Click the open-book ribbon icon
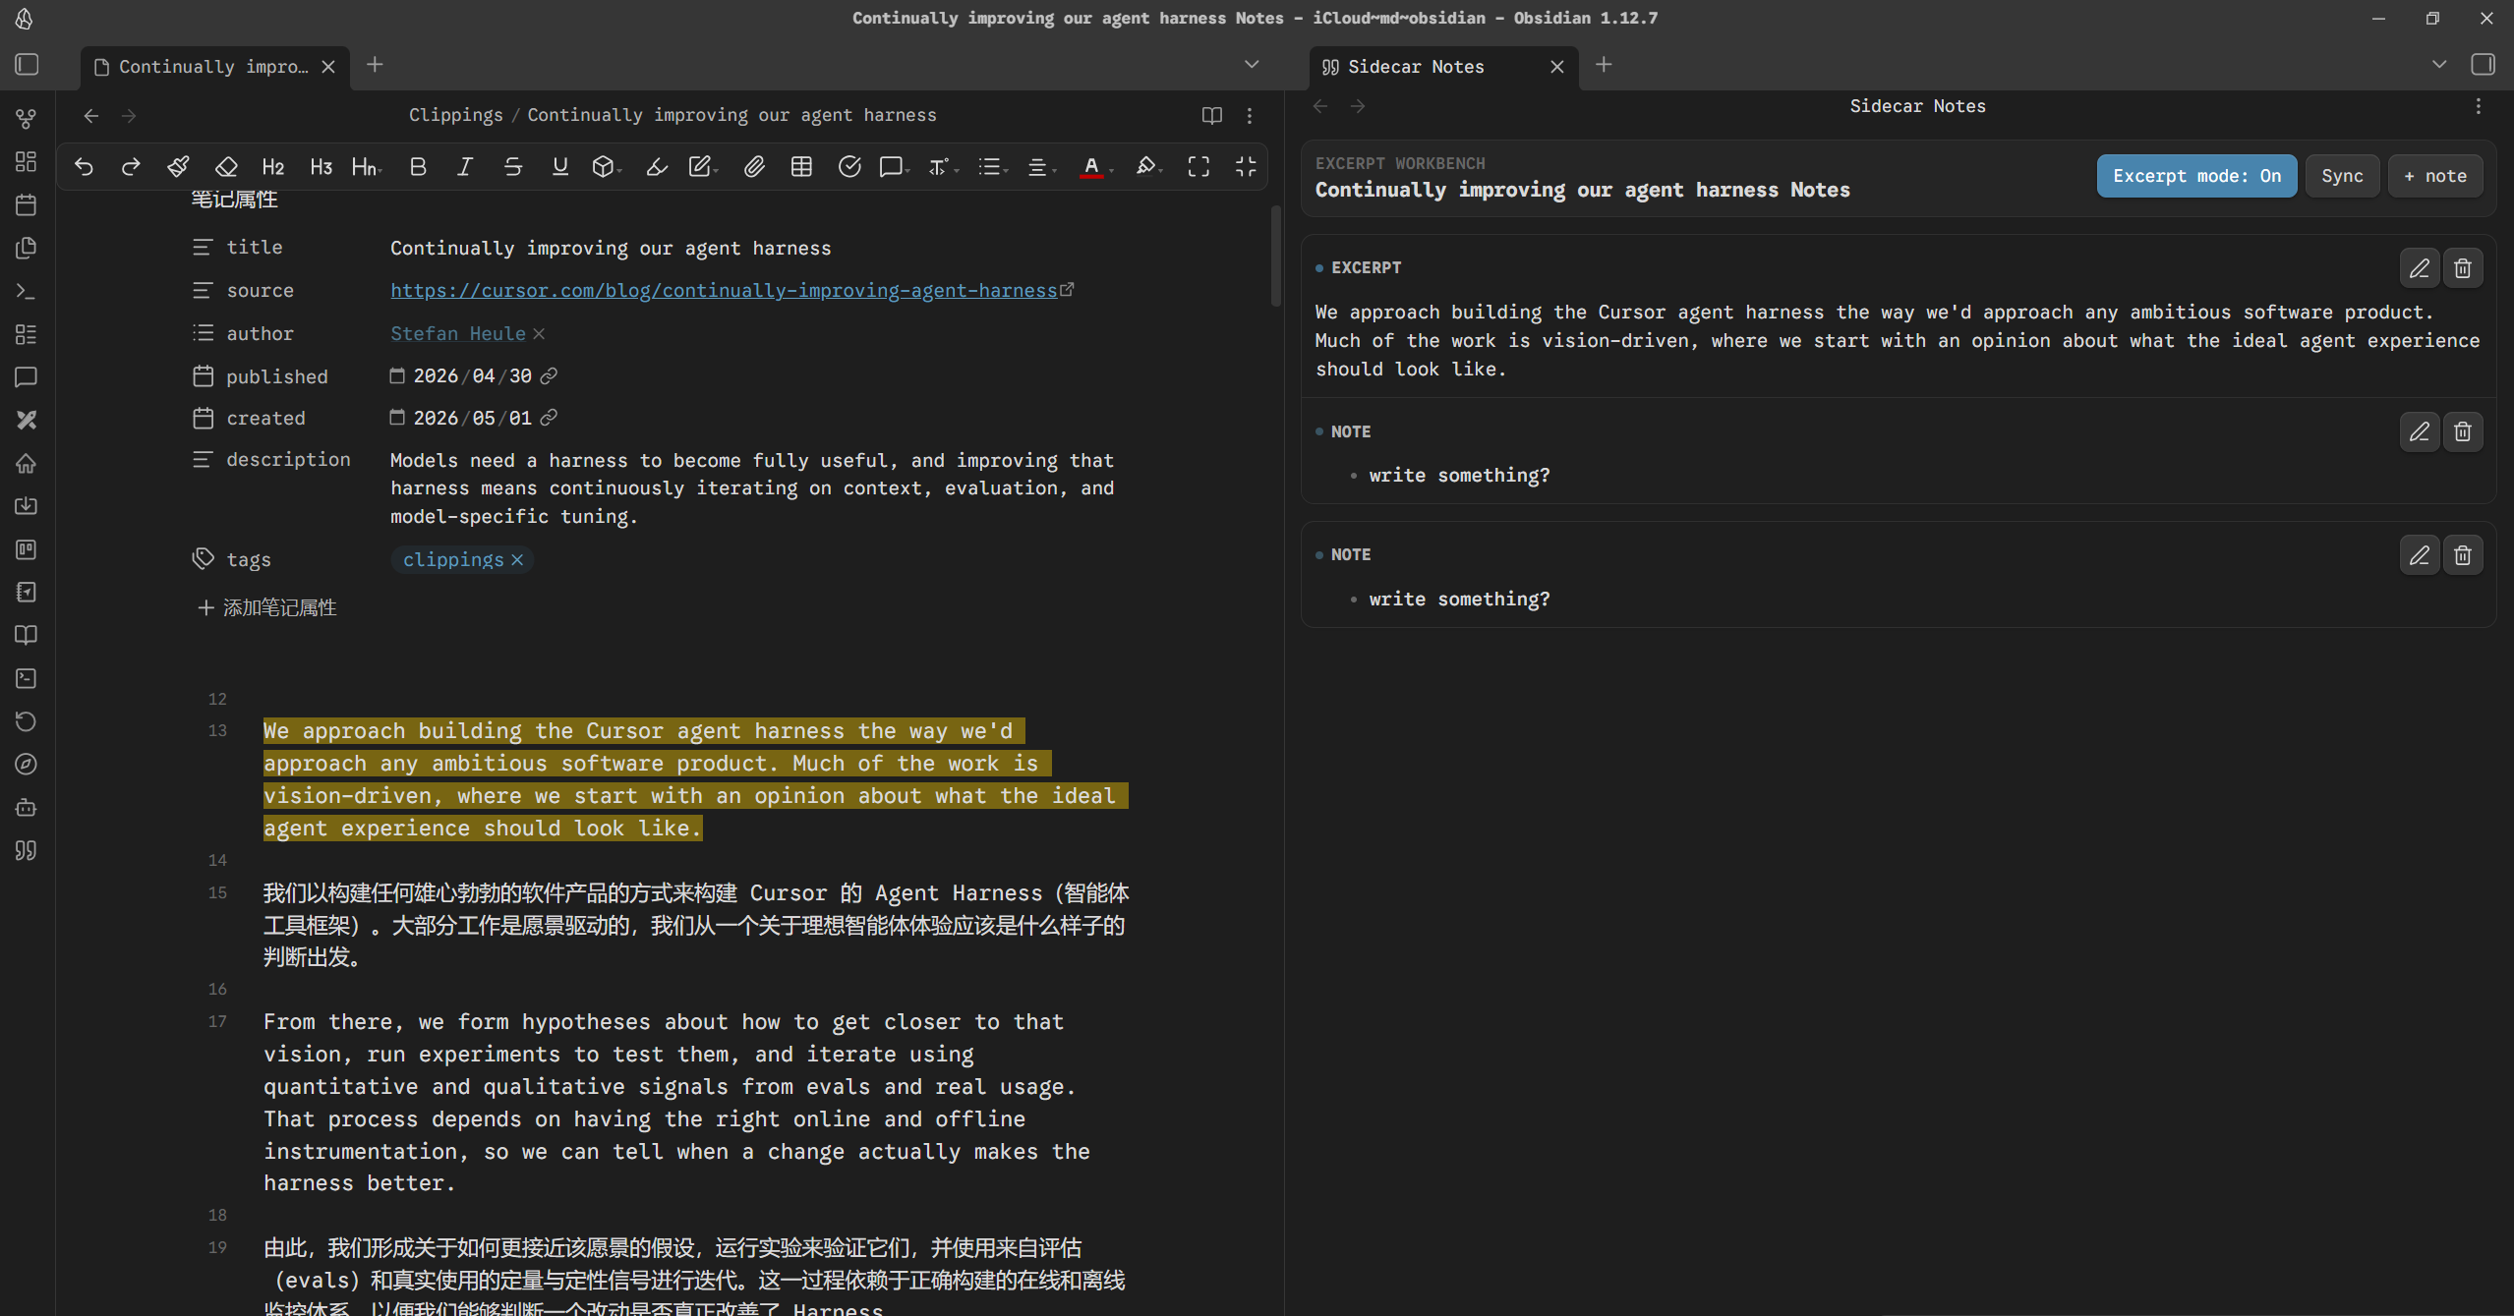The height and width of the screenshot is (1316, 2514). point(27,635)
